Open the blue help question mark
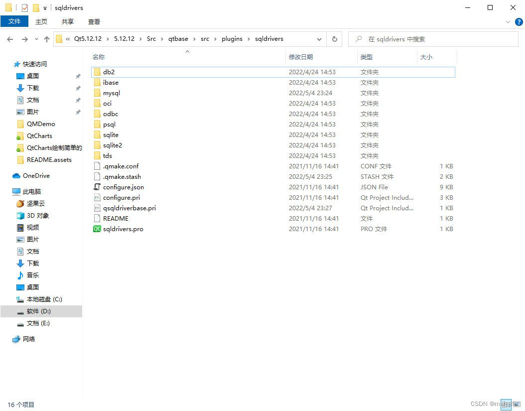The width and height of the screenshot is (525, 411). tap(519, 22)
